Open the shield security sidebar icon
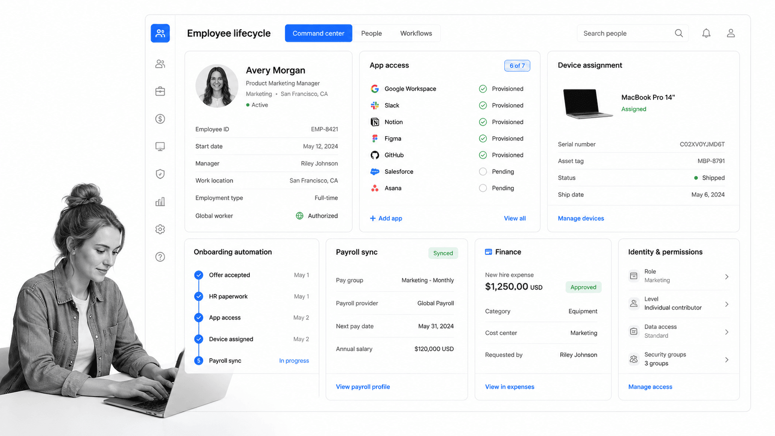Viewport: 775px width, 436px height. click(x=160, y=174)
